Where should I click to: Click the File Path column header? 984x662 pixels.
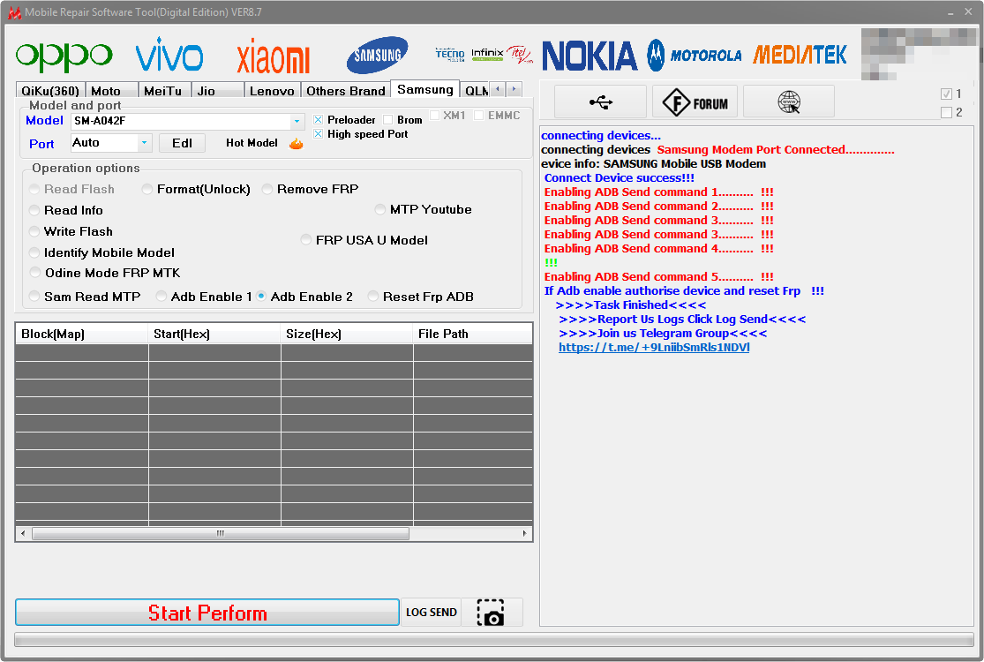coord(473,334)
